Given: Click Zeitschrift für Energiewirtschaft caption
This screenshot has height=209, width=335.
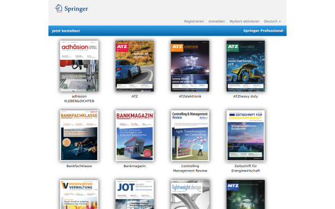Looking at the screenshot, I should click(246, 168).
